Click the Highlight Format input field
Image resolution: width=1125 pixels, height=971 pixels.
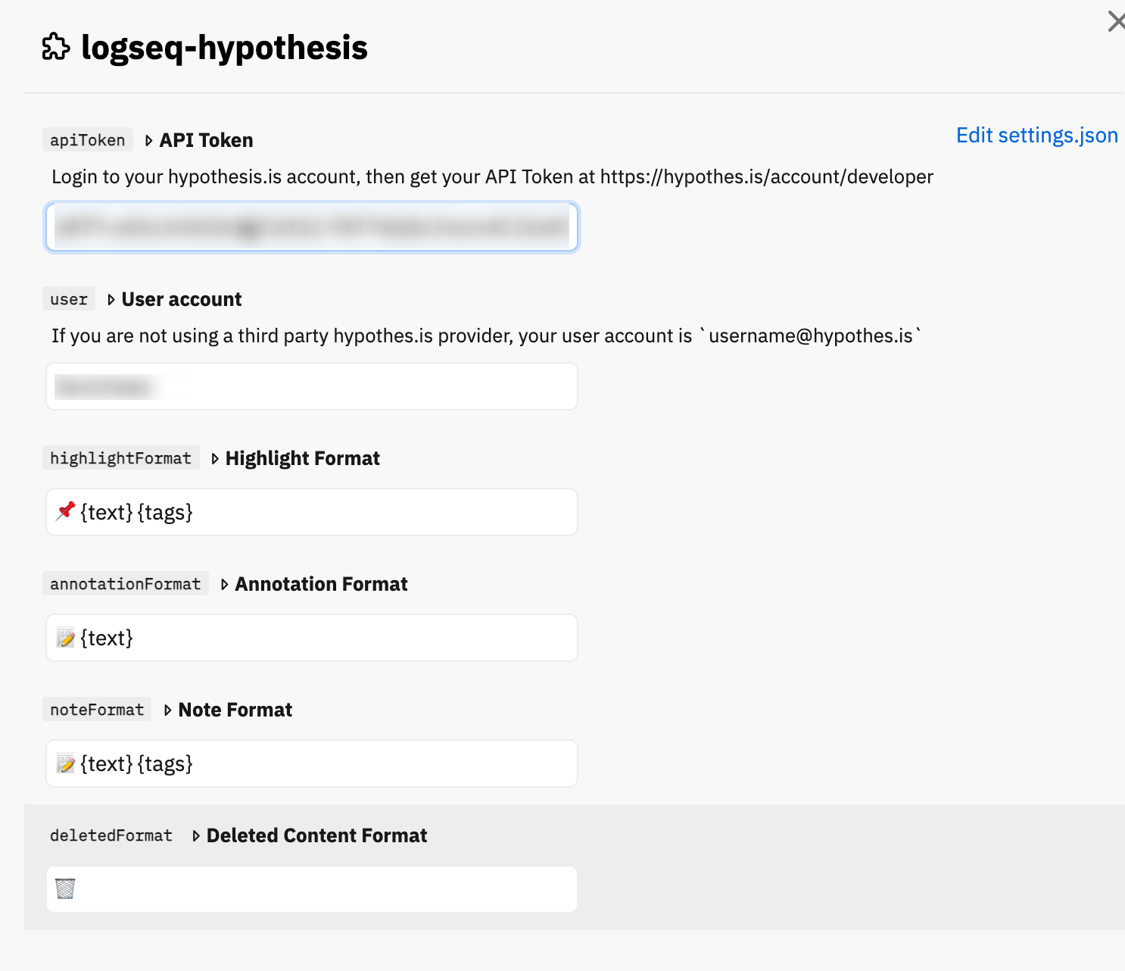312,512
